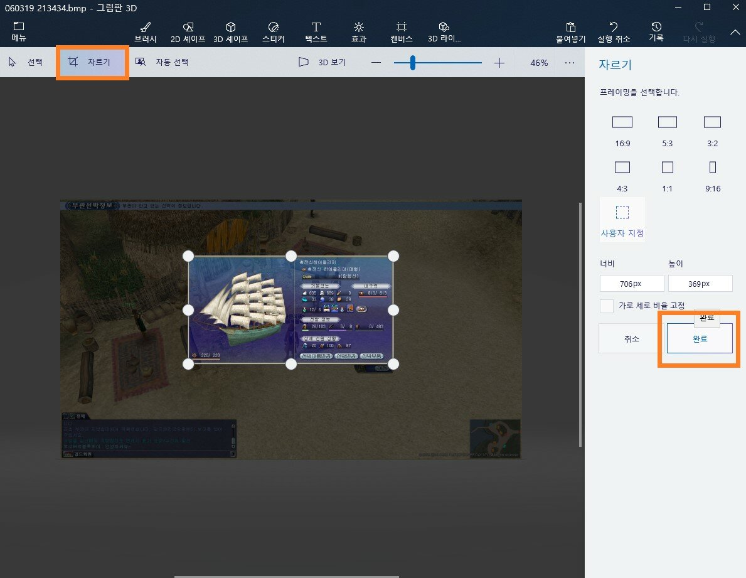Choose 사용자 지정 custom framing

point(622,220)
